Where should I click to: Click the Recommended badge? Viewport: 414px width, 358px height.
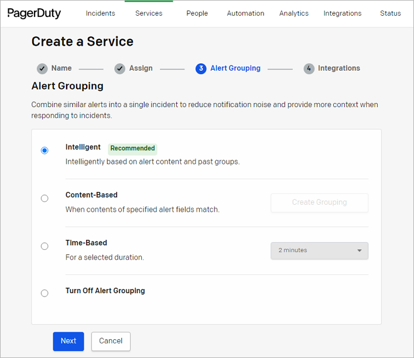click(x=132, y=149)
